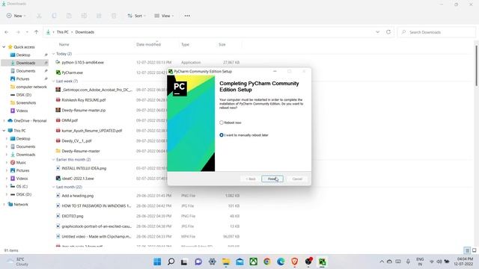
Task: Open address bar history dropdown
Action: coord(377,32)
